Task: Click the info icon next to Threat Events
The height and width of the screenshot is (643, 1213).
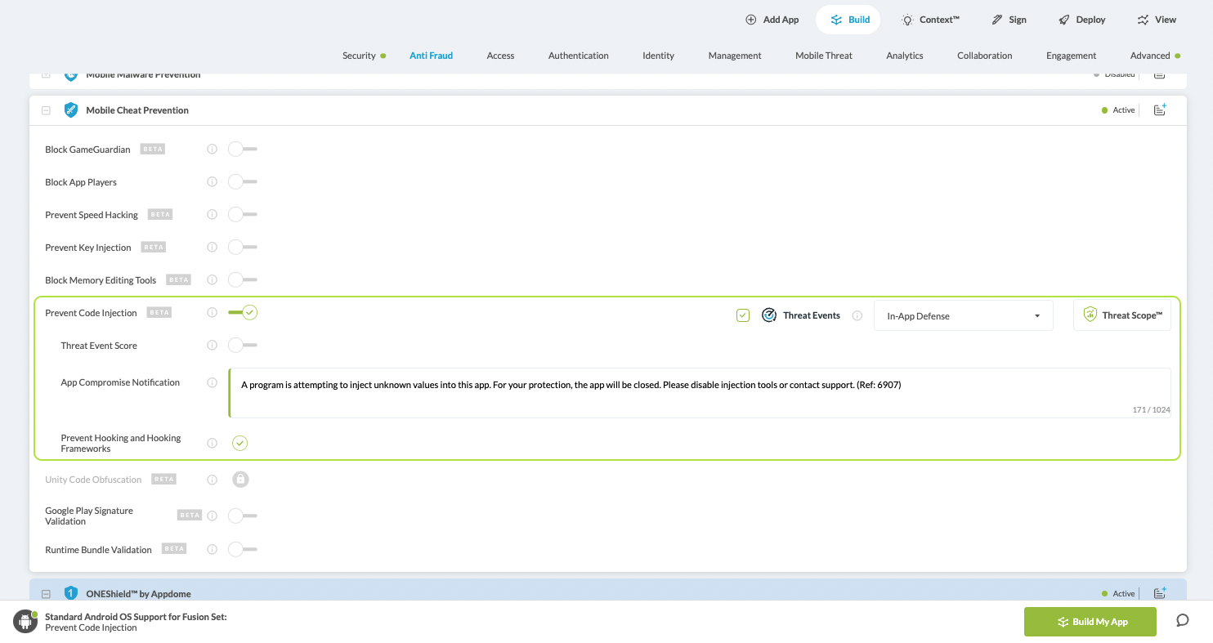Action: click(857, 315)
